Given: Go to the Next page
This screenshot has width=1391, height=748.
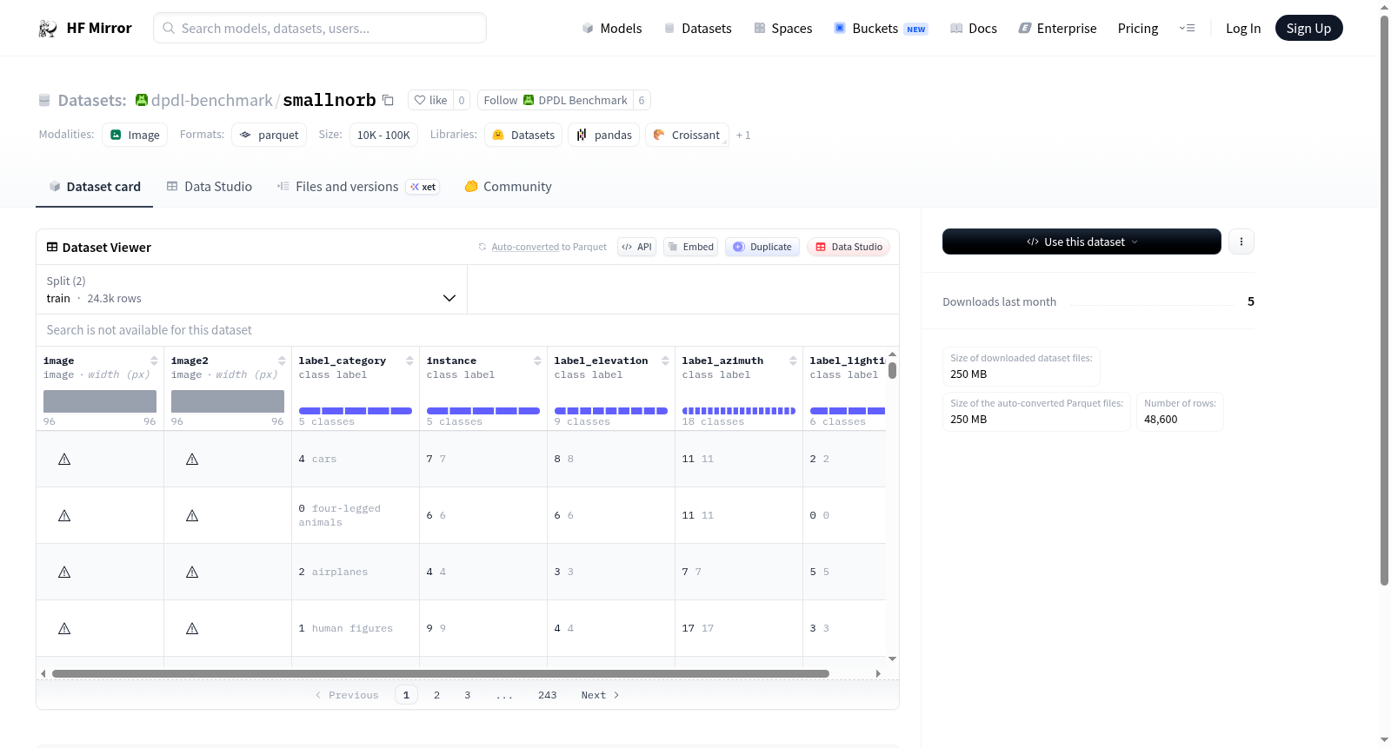Looking at the screenshot, I should pyautogui.click(x=600, y=695).
